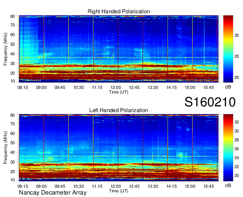Click the Right Handed Polarization title

[x=119, y=11]
